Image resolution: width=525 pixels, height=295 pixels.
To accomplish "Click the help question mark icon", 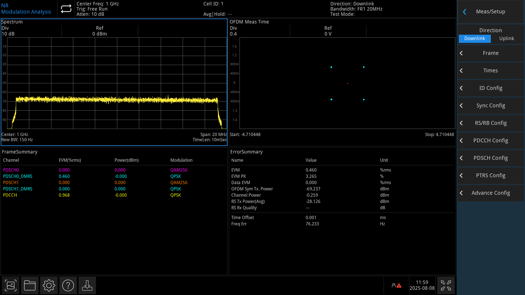I will (68, 285).
